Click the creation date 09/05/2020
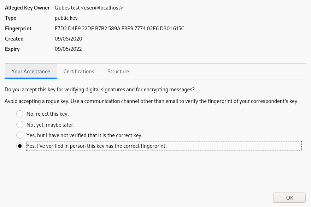 tap(68, 39)
